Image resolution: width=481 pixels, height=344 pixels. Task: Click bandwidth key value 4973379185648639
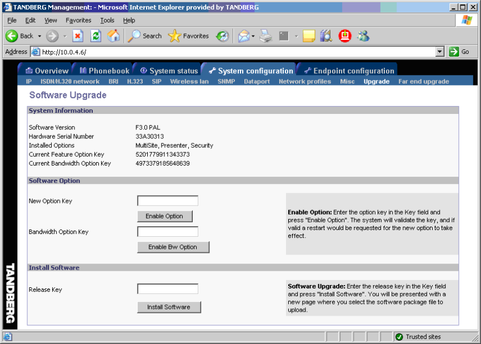click(163, 163)
